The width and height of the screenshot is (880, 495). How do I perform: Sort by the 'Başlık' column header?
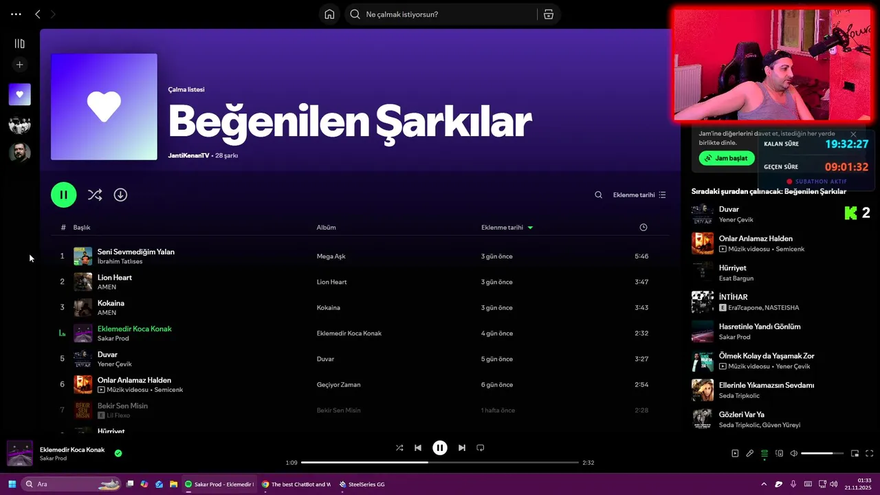point(82,228)
